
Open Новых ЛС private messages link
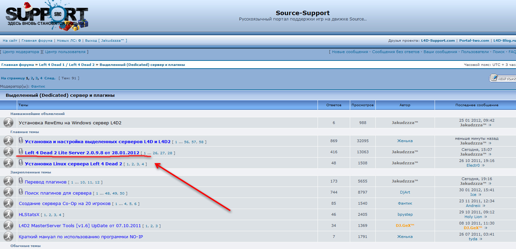69,40
